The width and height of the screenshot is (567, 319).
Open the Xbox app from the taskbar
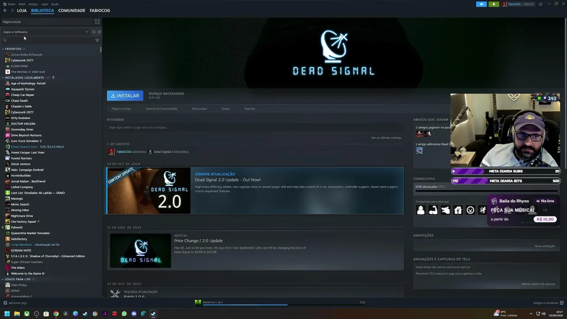click(x=27, y=314)
